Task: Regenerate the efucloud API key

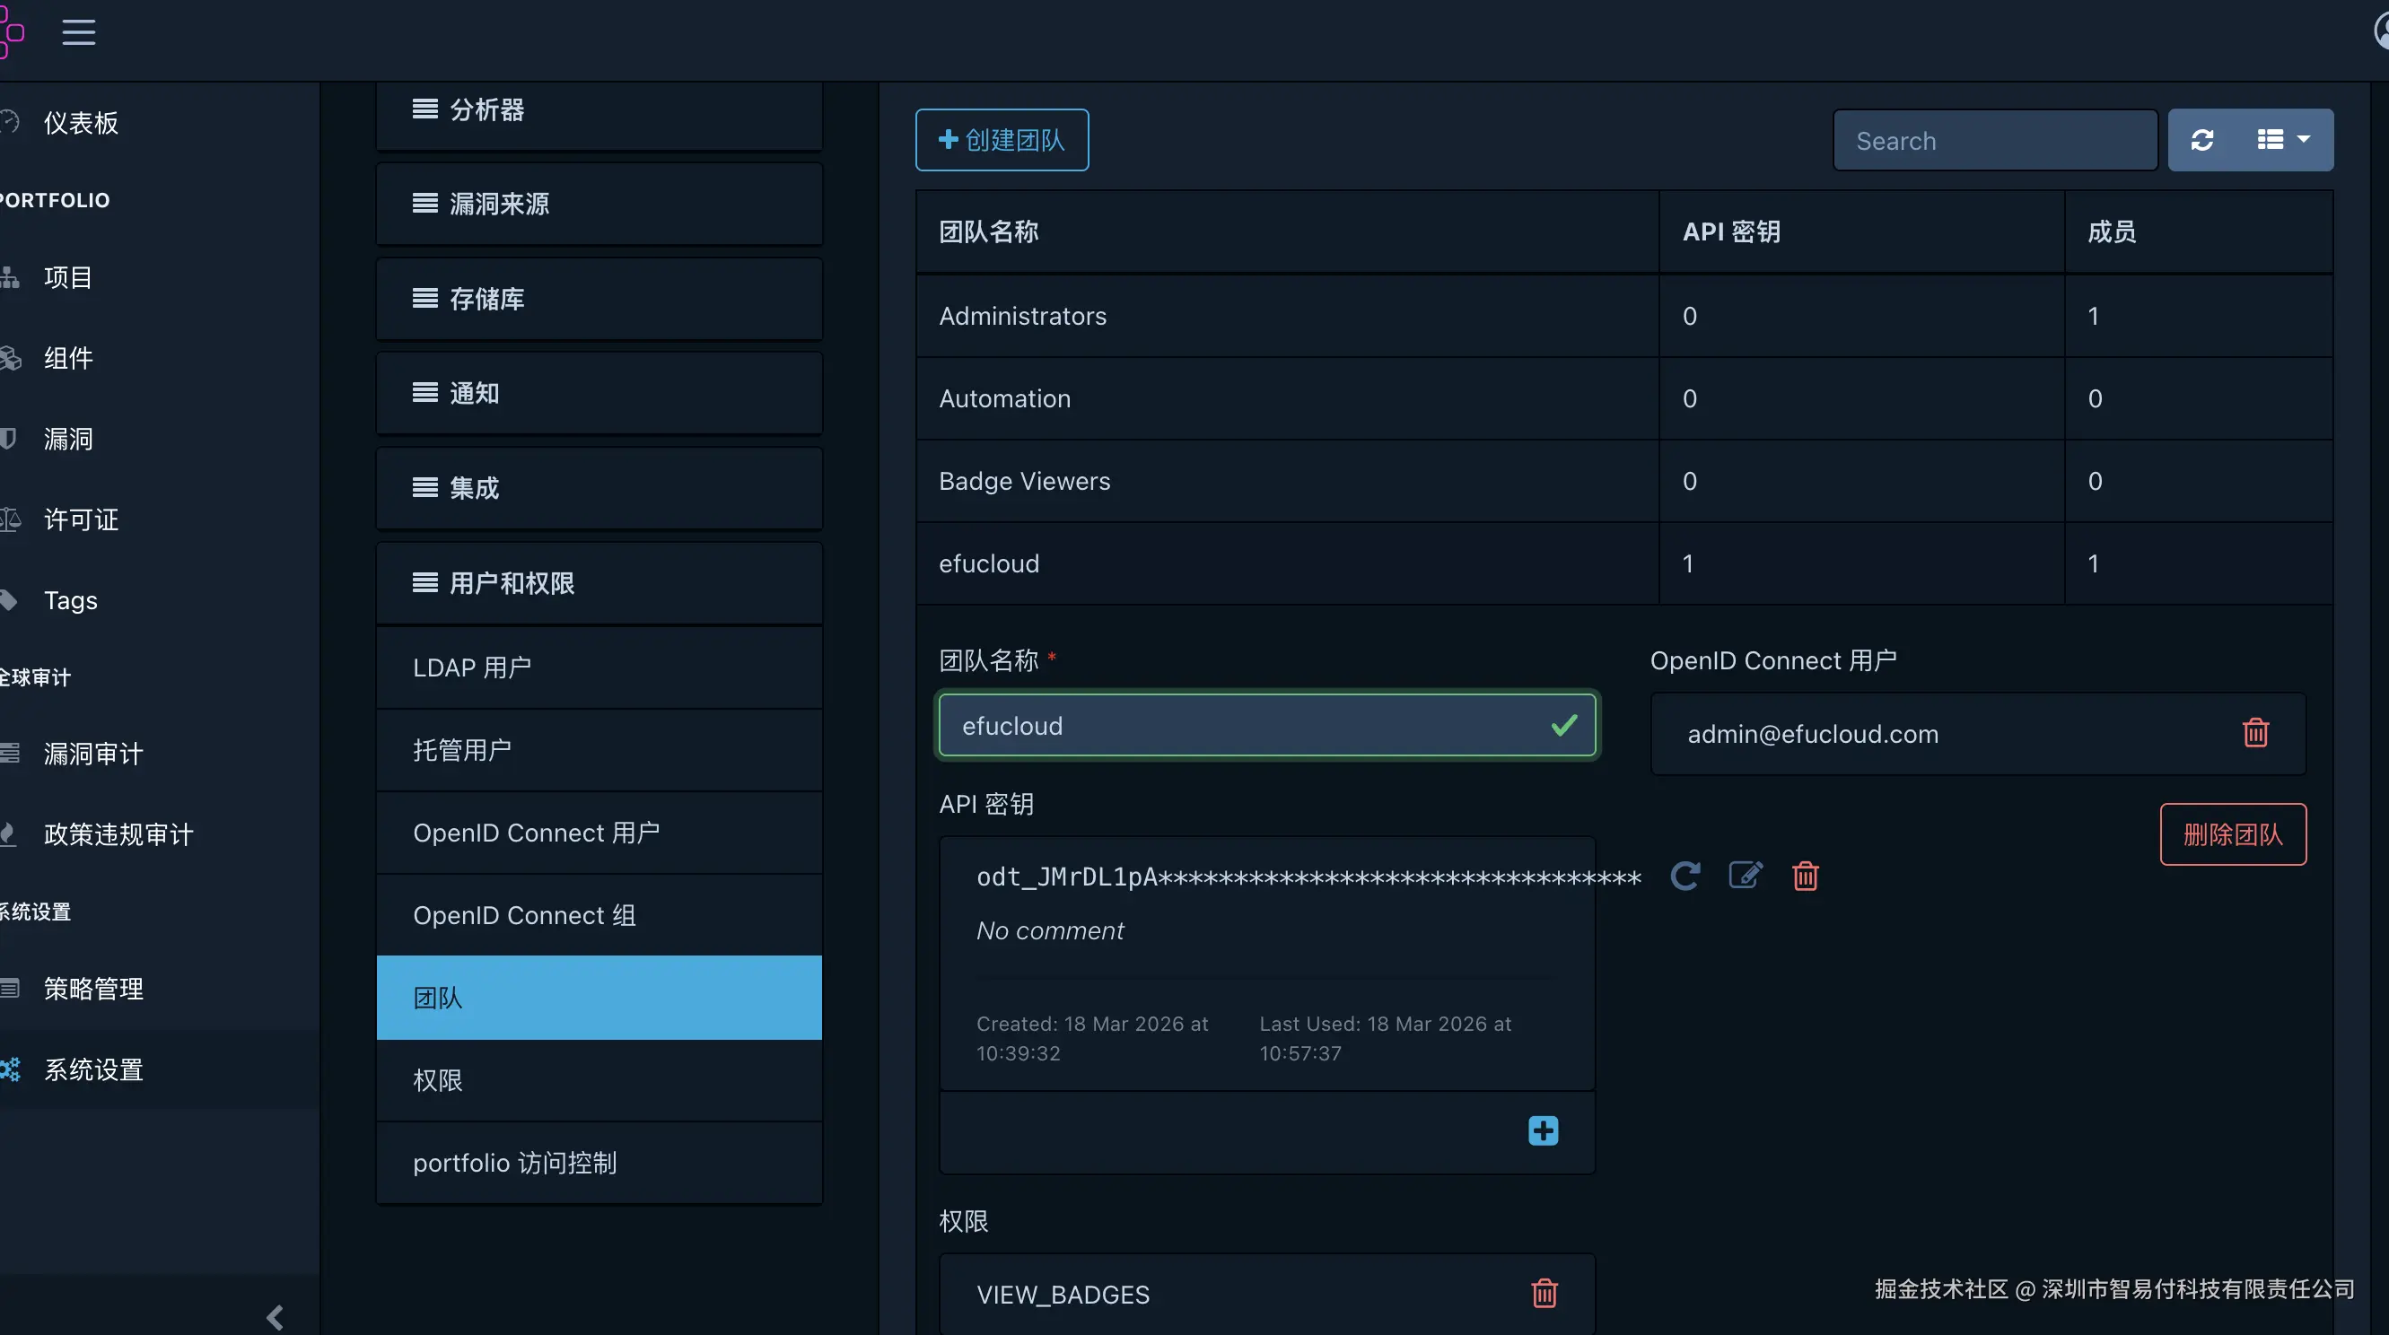Action: click(1685, 876)
